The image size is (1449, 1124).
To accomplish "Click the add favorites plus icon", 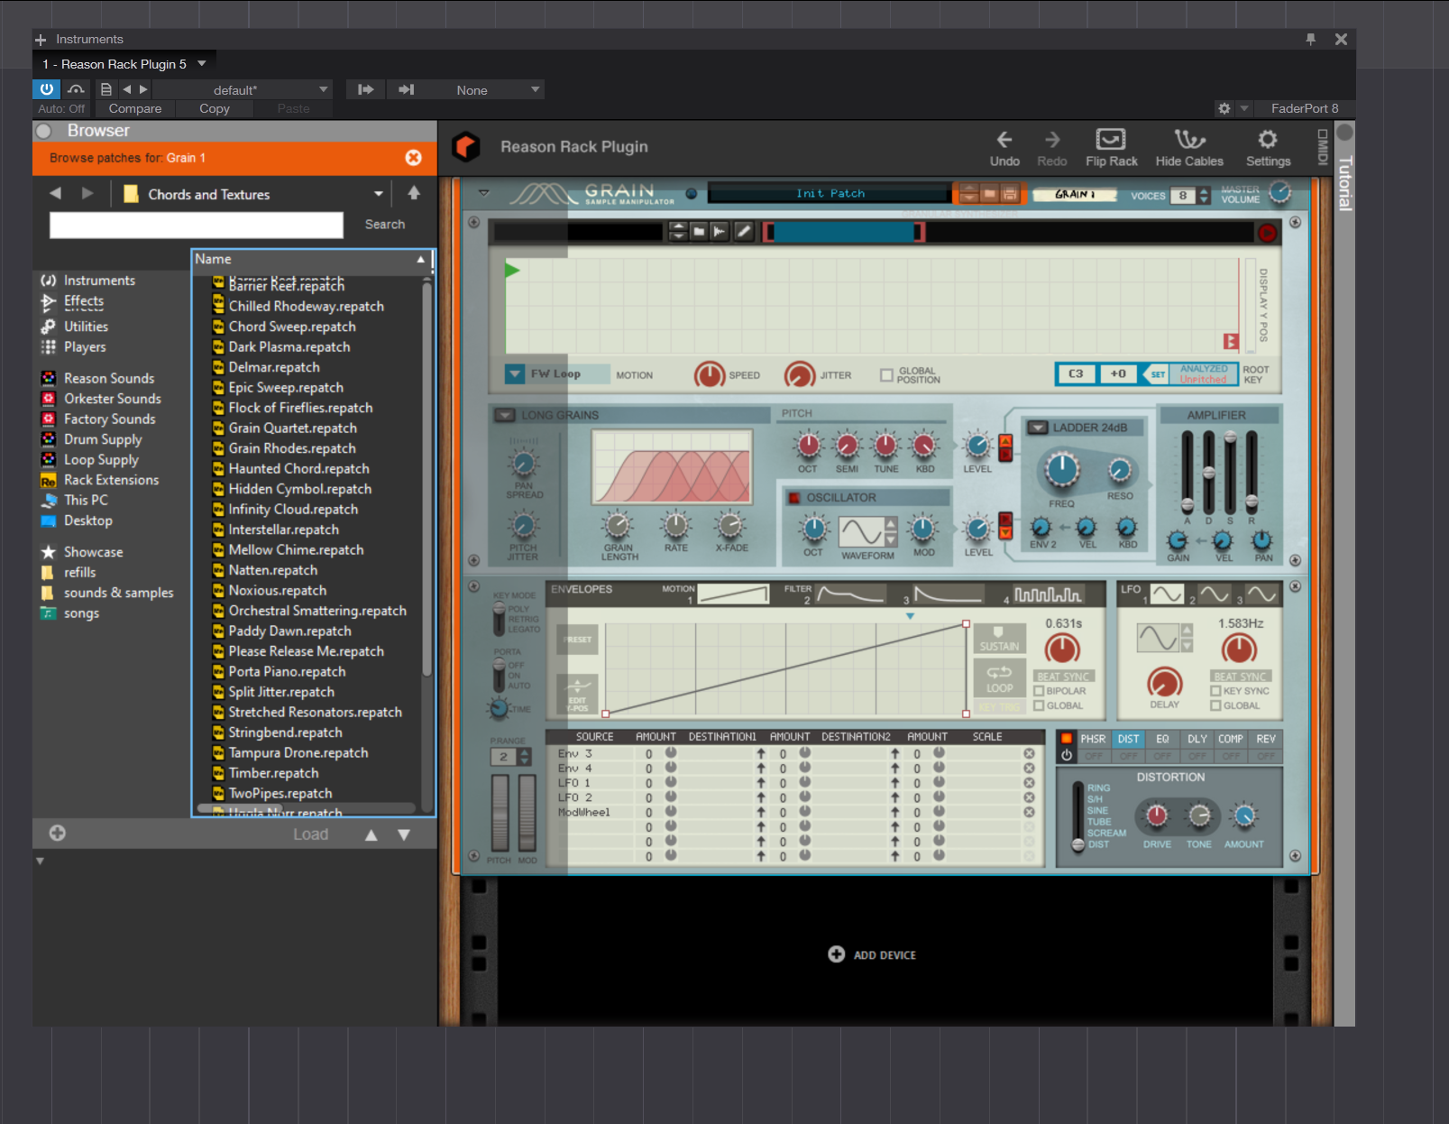I will point(58,834).
